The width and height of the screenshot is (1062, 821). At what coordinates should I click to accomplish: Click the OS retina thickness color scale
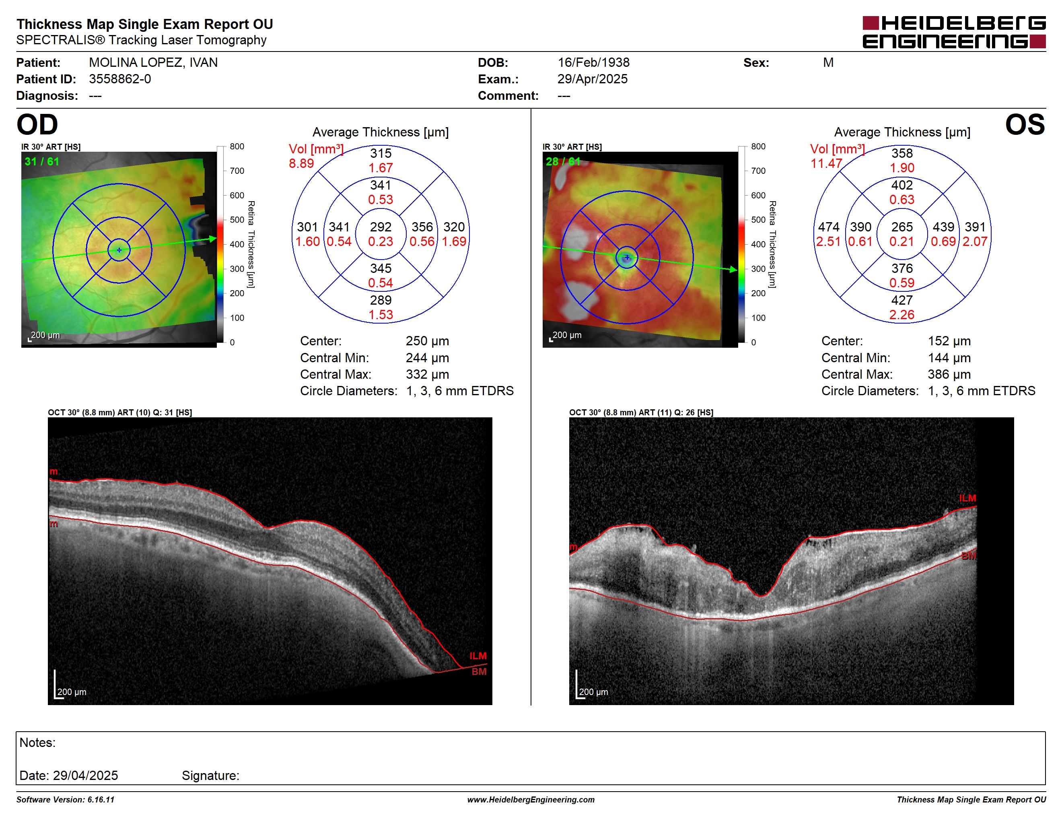click(741, 244)
